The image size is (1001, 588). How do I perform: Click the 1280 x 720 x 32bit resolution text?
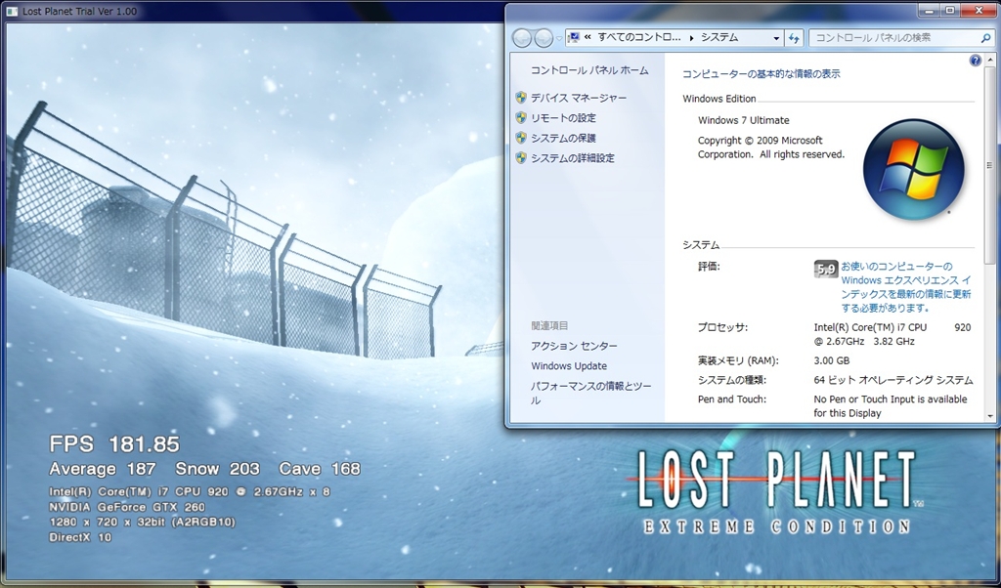(143, 523)
